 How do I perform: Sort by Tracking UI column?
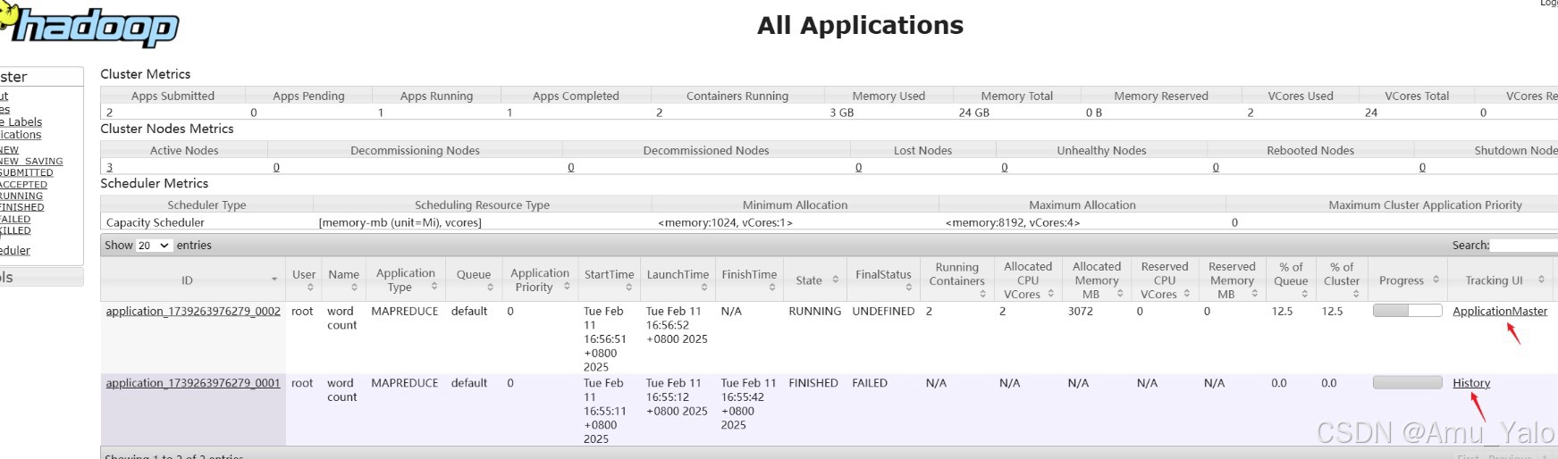[1502, 280]
